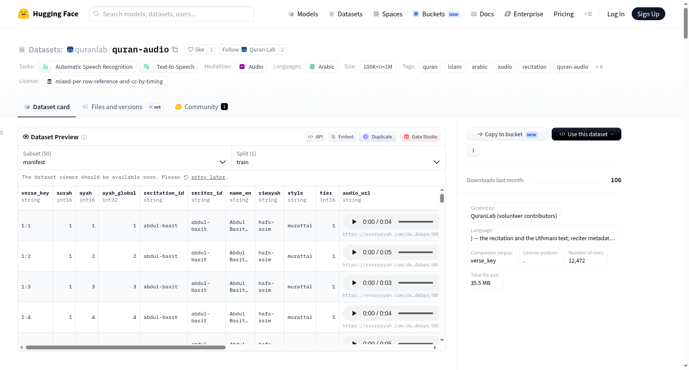Open the three-dot more options menu

tap(473, 150)
